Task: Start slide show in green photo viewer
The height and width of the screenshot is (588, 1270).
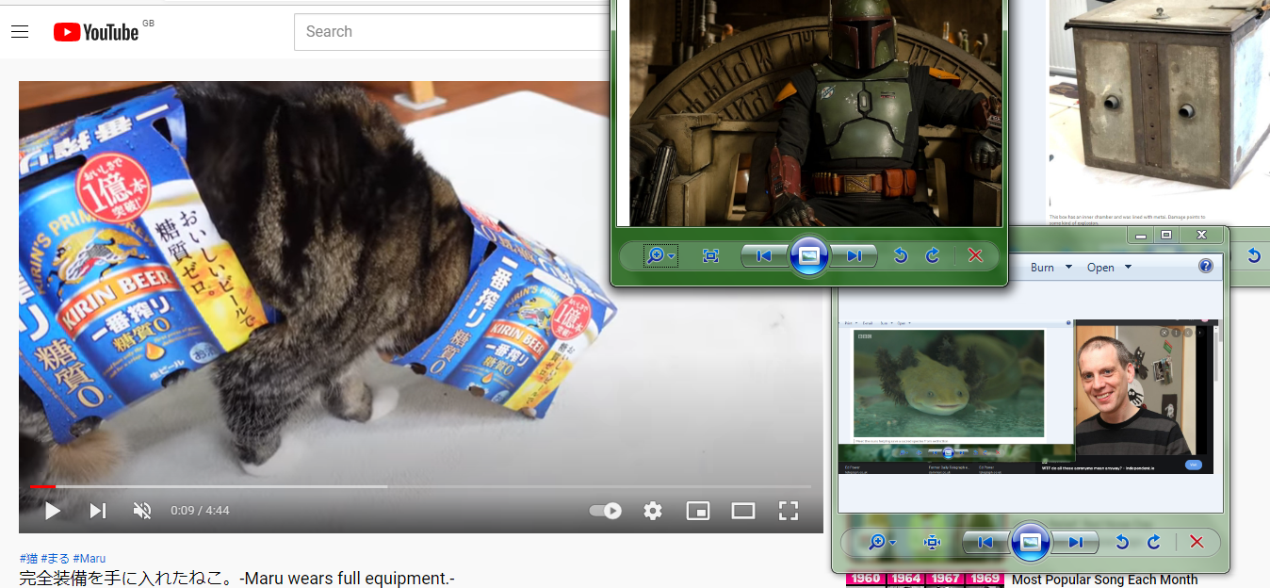Action: (x=809, y=255)
